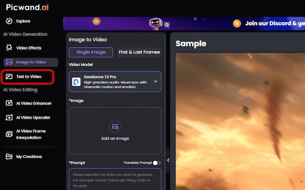Viewport: 305px width, 190px height.
Task: Click the Explore compass icon
Action: tap(9, 21)
